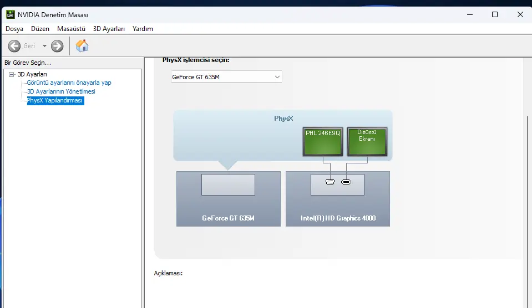The width and height of the screenshot is (532, 308).
Task: Minimize the NVIDIA Denetim Masası window
Action: [470, 14]
